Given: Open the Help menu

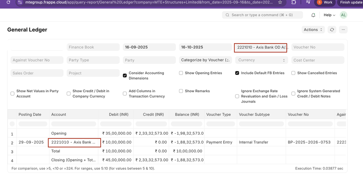Looking at the screenshot, I should (329, 15).
